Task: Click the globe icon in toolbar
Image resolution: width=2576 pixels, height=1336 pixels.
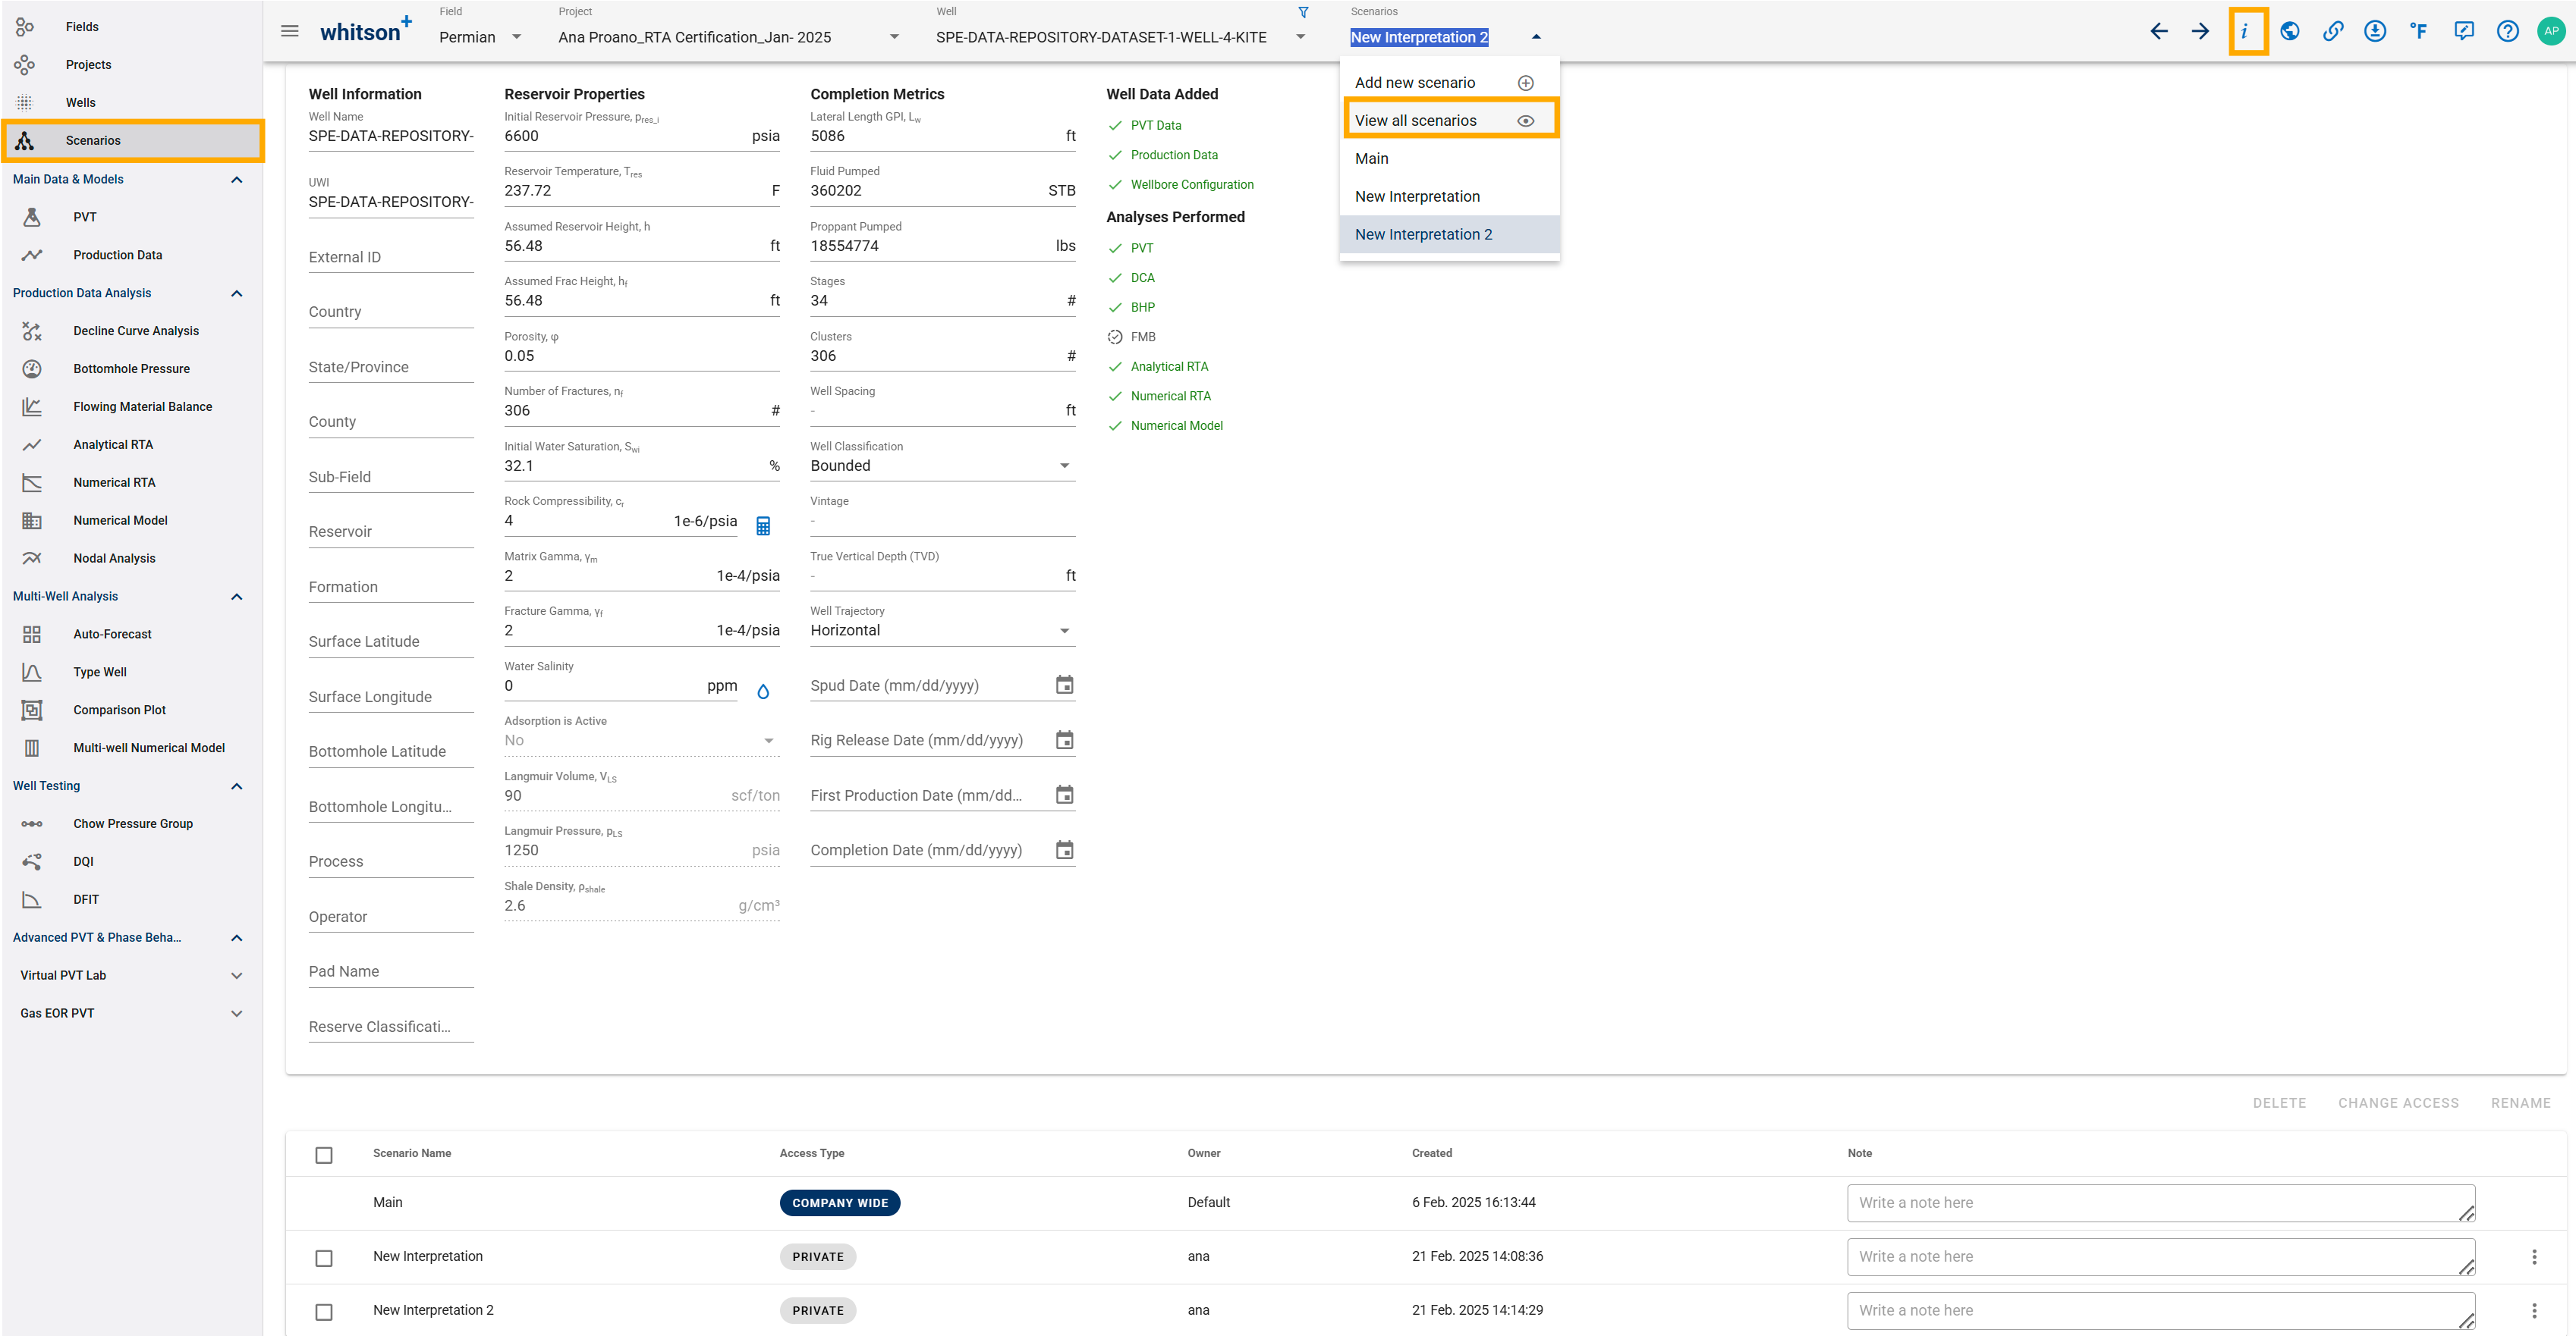Action: tap(2289, 31)
